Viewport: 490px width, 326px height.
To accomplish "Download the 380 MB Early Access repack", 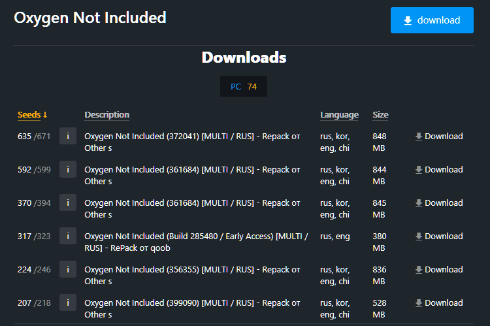I will pyautogui.click(x=439, y=236).
